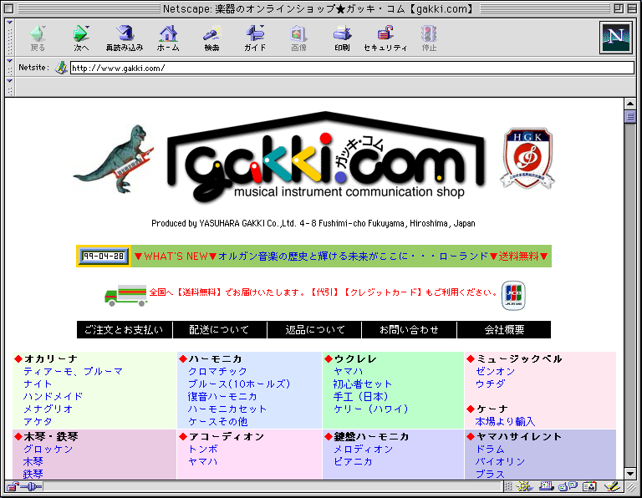Open ピアニカ link
This screenshot has height=498, width=642.
click(353, 461)
